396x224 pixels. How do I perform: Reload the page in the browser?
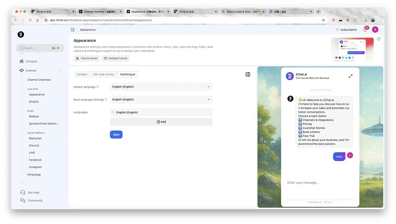30,20
